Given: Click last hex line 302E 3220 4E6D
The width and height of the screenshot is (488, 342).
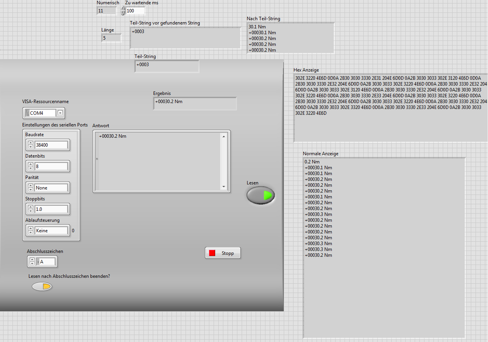Looking at the screenshot, I should 311,113.
